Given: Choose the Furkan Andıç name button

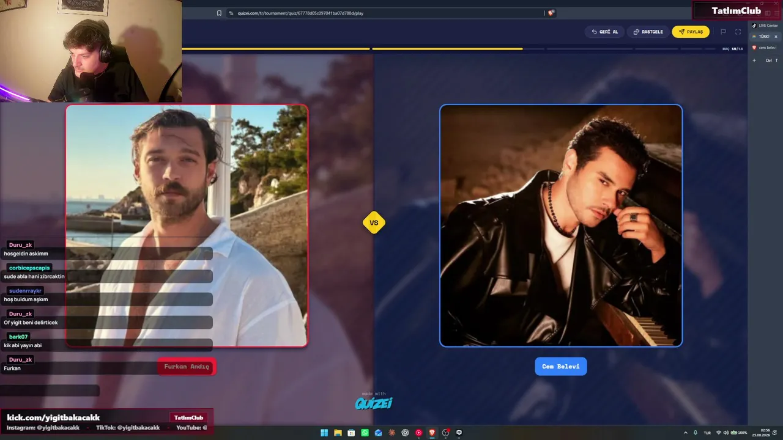Looking at the screenshot, I should tap(187, 367).
